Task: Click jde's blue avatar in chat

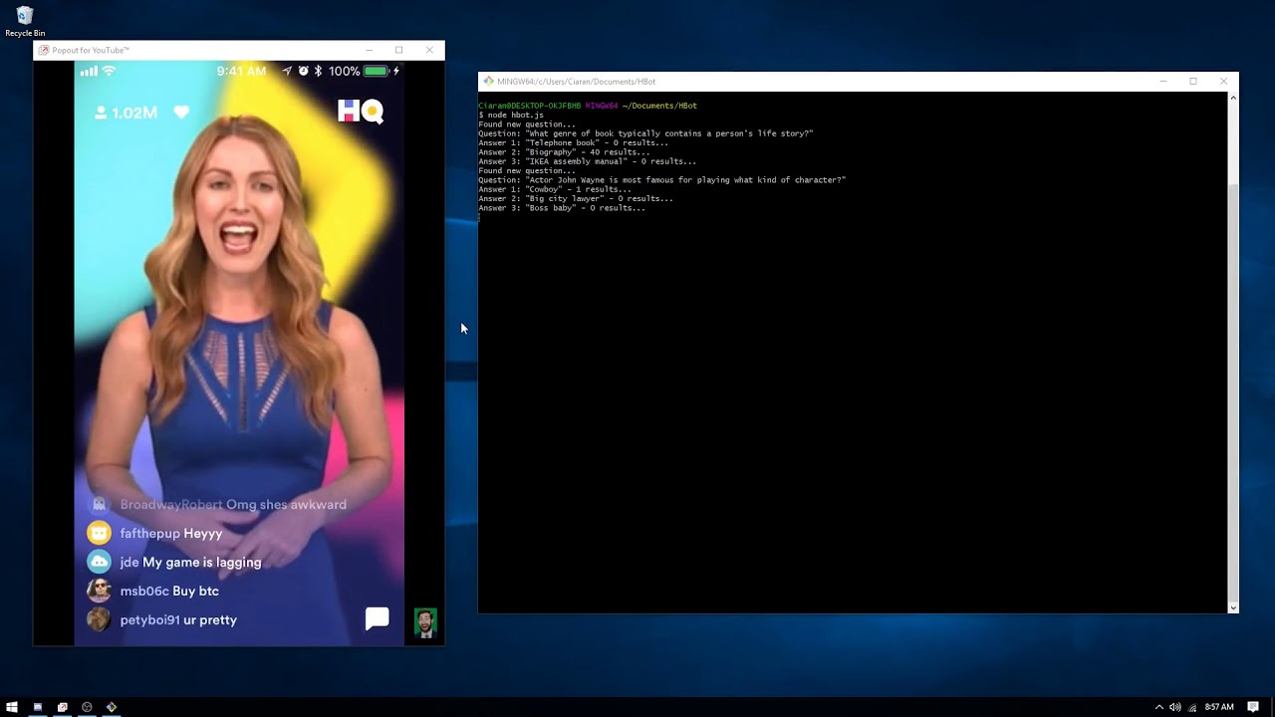Action: (99, 562)
